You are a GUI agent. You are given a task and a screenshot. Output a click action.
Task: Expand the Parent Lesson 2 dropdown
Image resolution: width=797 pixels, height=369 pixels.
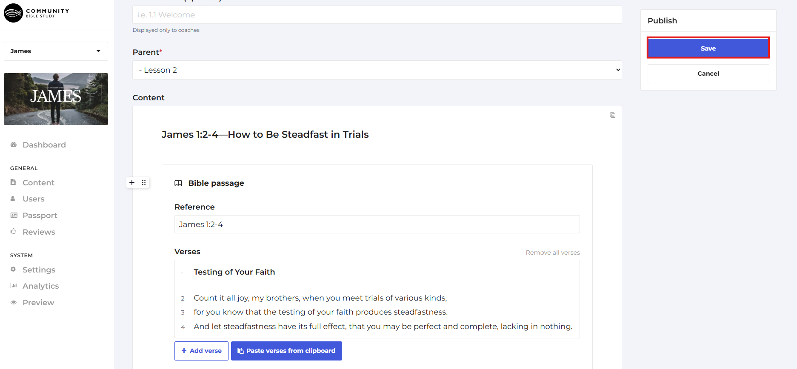pos(377,70)
